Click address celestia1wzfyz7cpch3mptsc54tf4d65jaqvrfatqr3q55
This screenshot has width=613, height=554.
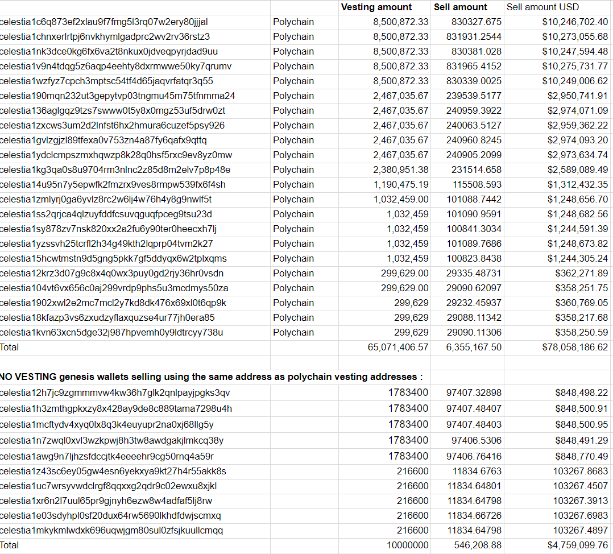(x=106, y=81)
